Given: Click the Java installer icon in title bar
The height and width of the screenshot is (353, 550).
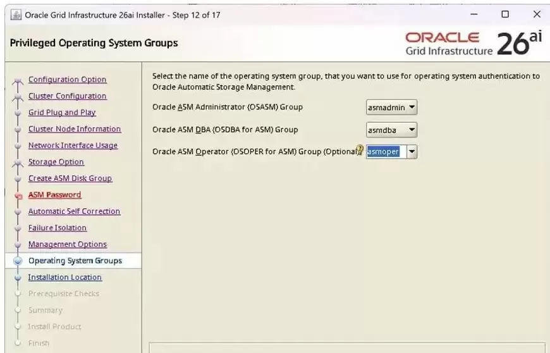Looking at the screenshot, I should pyautogui.click(x=16, y=15).
